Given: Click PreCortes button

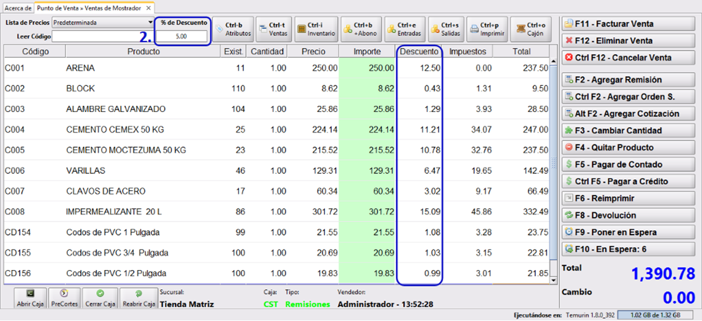Looking at the screenshot, I should tap(64, 299).
